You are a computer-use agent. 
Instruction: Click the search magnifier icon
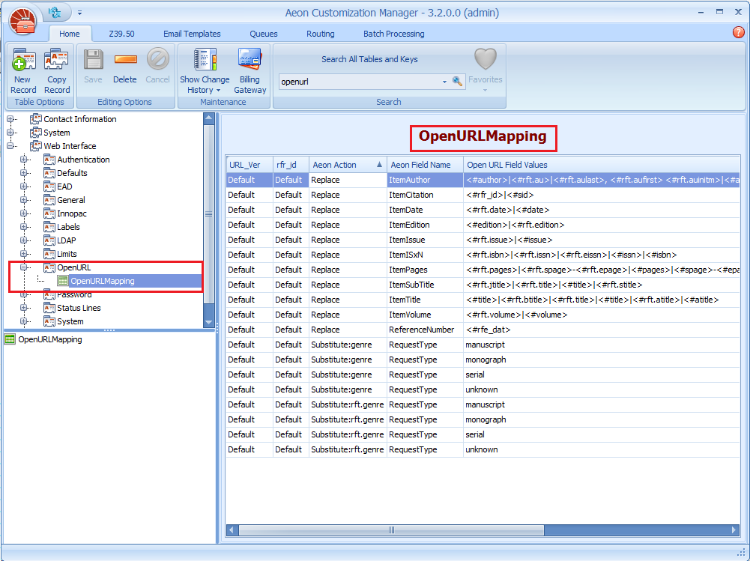[457, 82]
